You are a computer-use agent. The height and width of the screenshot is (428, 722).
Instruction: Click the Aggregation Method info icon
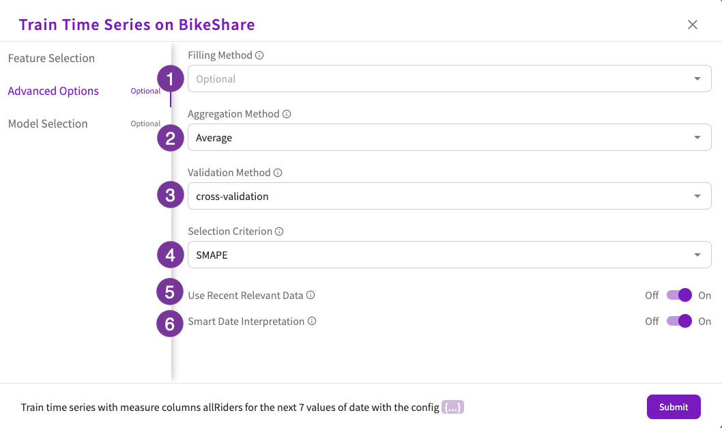[x=287, y=114]
